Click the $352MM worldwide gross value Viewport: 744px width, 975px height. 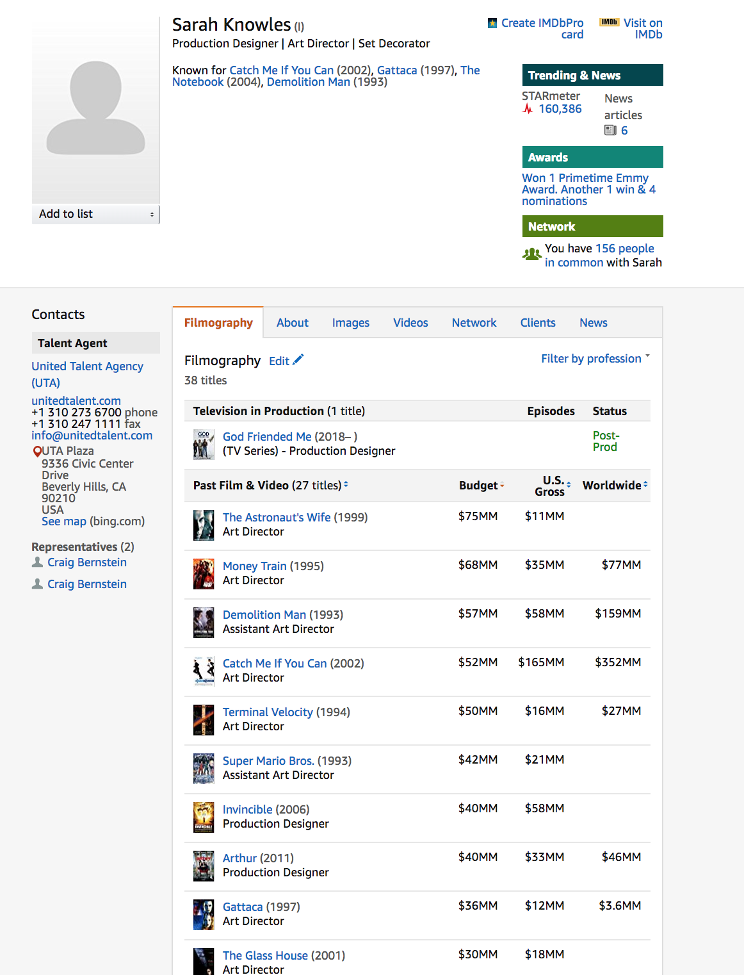click(x=618, y=662)
